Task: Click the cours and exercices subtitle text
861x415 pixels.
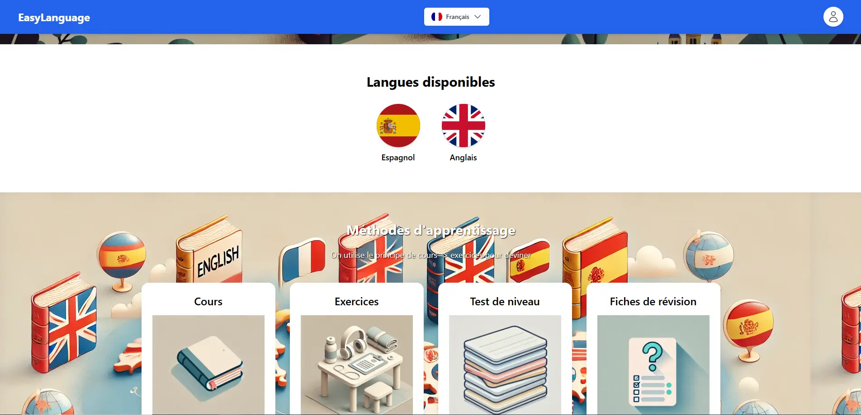Action: click(x=430, y=255)
